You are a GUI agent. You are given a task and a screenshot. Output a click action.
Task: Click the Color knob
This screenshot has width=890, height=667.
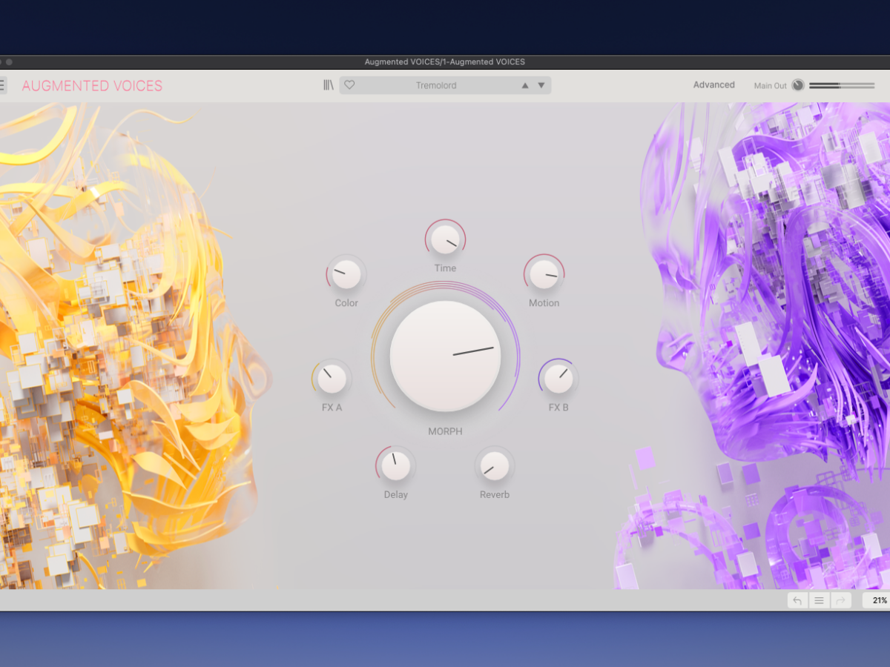tap(346, 274)
